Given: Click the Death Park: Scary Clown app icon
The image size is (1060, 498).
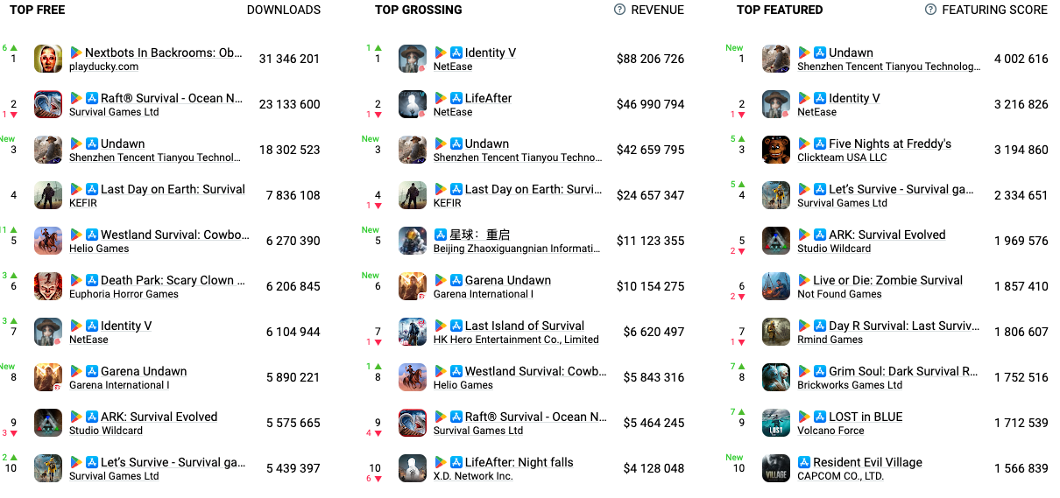Looking at the screenshot, I should (48, 286).
